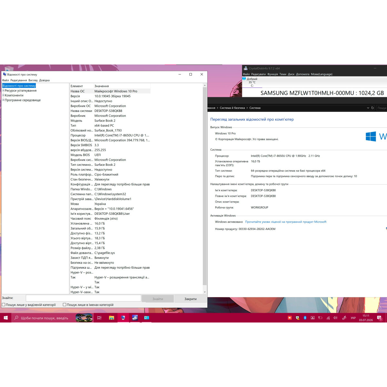
Task: Click the project display tray icon
Action: coord(313,318)
